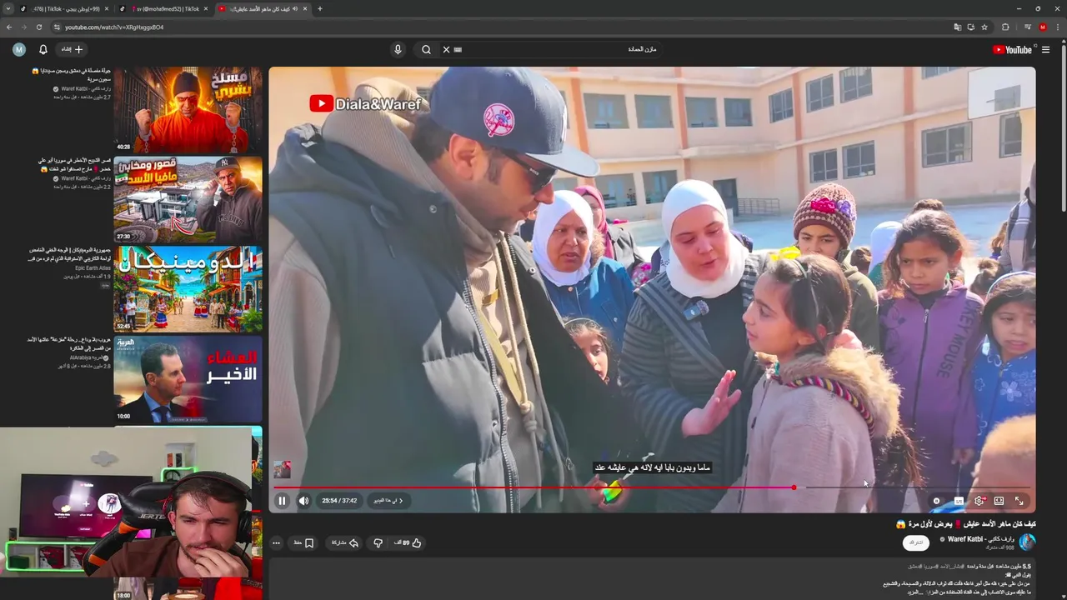Open YouTube hamburger guide menu
Screen dimensions: 1067x600
pyautogui.click(x=1045, y=50)
